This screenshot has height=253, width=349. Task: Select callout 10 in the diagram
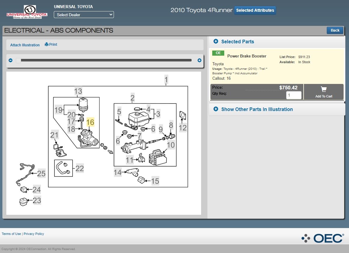(x=171, y=145)
